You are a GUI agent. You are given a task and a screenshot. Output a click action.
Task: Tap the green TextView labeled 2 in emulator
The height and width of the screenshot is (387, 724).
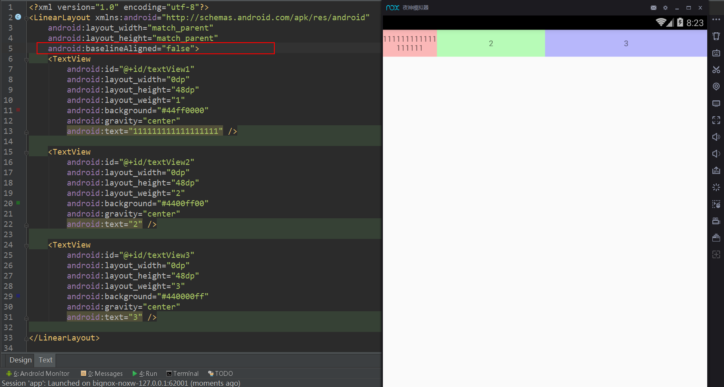click(491, 43)
